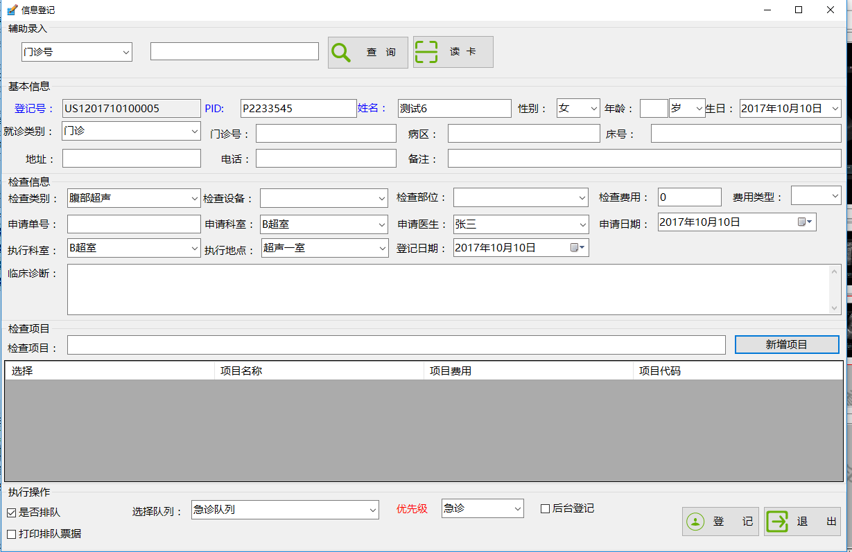This screenshot has width=852, height=552.
Task: Open the 费用类型 dropdown
Action: pos(835,197)
